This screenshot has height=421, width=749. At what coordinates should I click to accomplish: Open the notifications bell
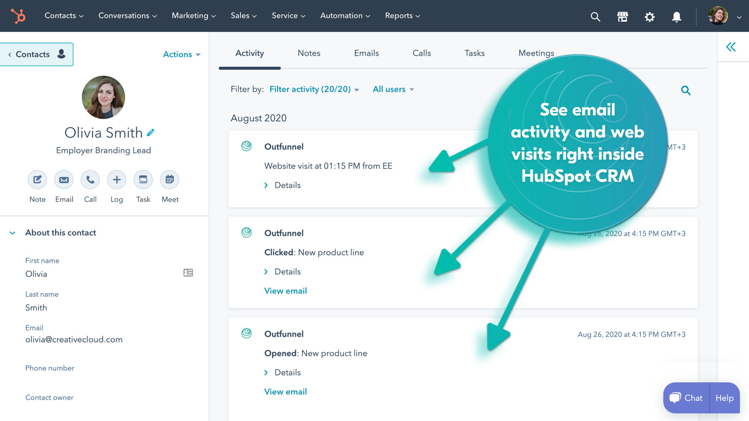[676, 17]
